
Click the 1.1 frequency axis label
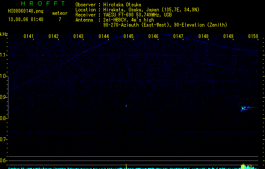[x=4, y=55]
